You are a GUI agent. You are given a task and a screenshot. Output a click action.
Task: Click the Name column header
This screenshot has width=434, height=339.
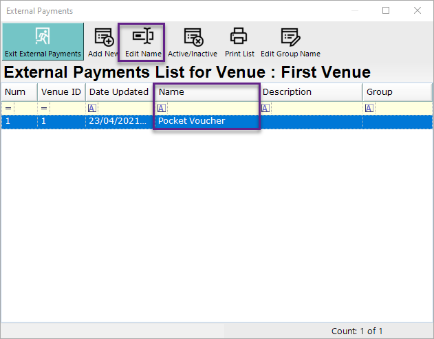(x=206, y=92)
